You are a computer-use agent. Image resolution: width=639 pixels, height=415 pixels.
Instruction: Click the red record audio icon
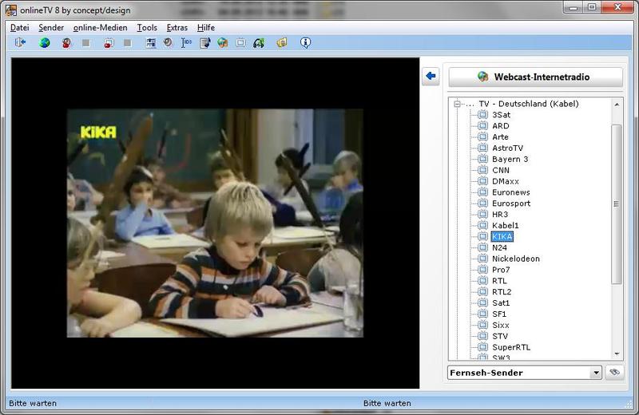coord(66,43)
